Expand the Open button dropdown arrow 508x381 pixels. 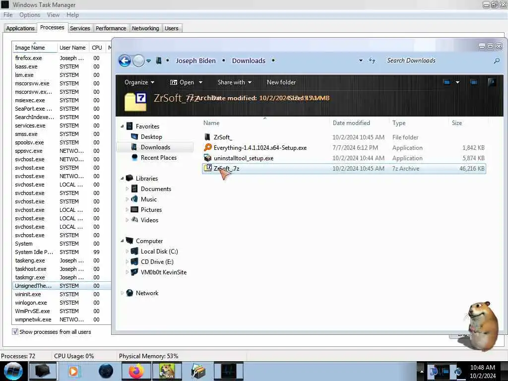point(200,82)
